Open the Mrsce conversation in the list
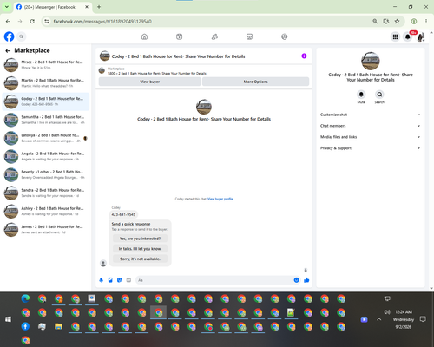This screenshot has height=347, width=434. pos(46,65)
